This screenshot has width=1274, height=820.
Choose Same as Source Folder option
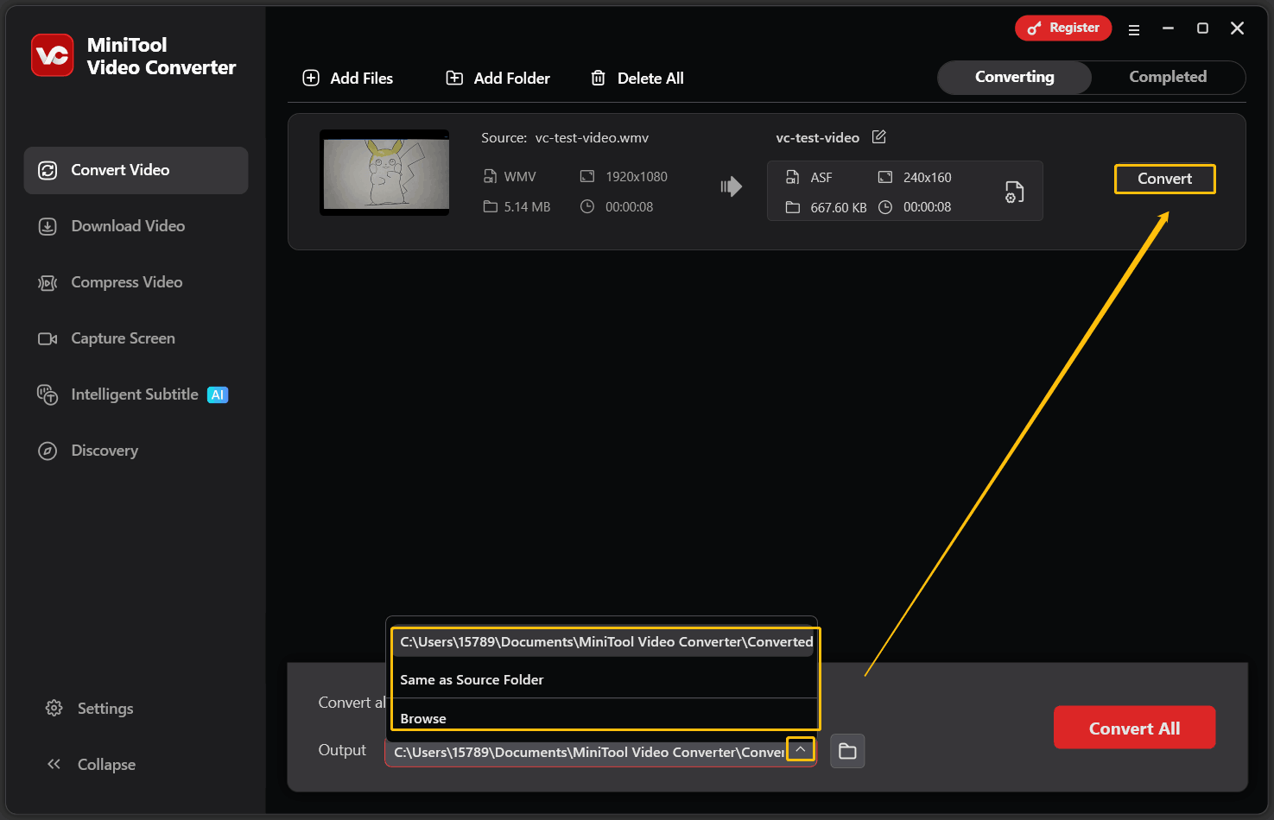click(x=472, y=679)
